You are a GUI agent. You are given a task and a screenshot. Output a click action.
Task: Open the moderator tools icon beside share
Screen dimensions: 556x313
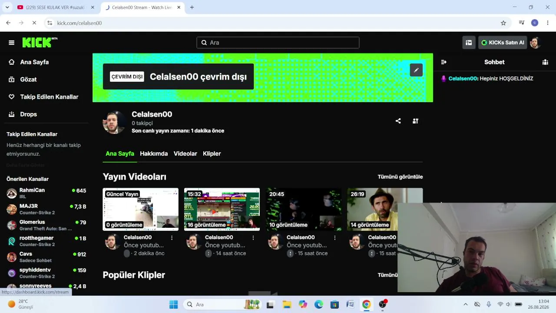pos(415,121)
